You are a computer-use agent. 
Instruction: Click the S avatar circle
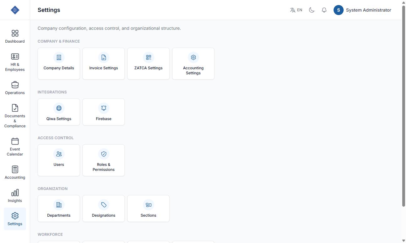point(339,10)
